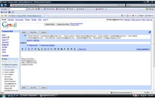The image size is (155, 100).
Task: Apply italic formatting to message text
Action: point(26,49)
